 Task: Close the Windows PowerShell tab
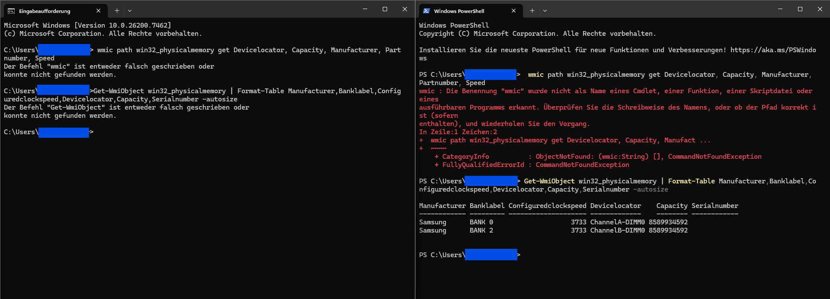point(514,11)
